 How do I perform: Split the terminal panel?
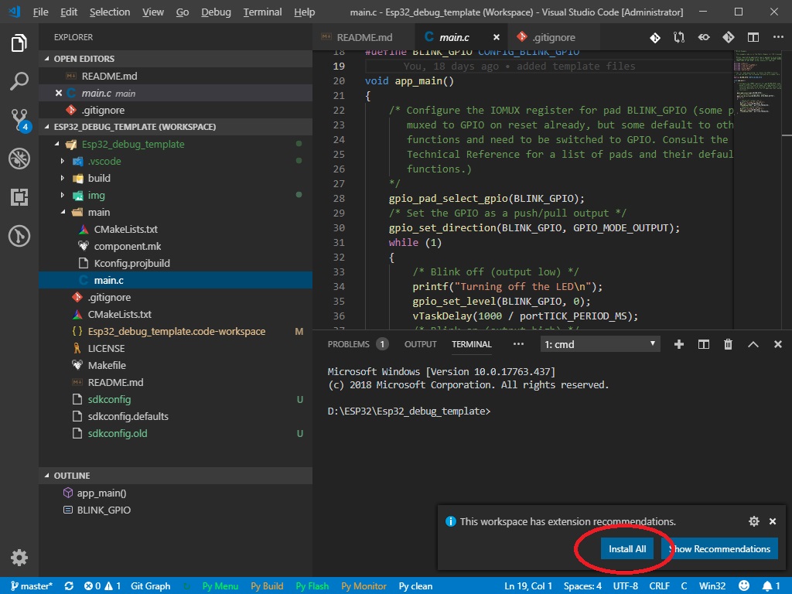[704, 344]
